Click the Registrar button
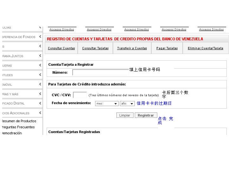 point(146,115)
